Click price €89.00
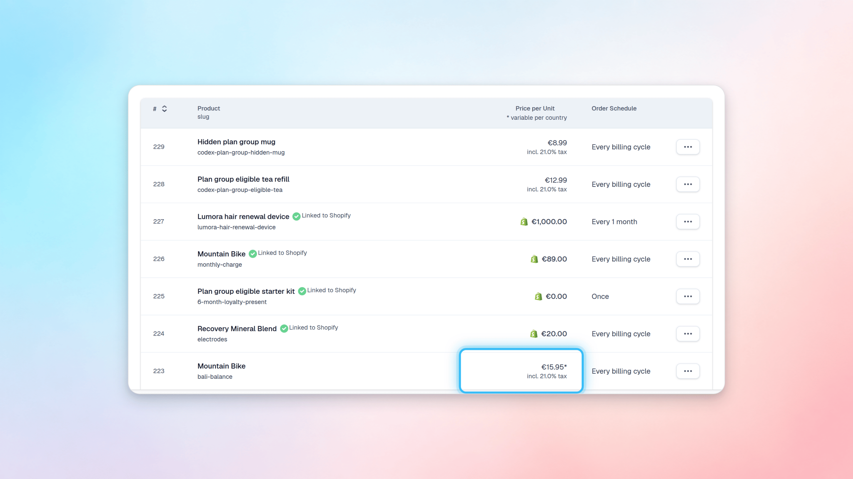This screenshot has height=479, width=853. [x=554, y=259]
